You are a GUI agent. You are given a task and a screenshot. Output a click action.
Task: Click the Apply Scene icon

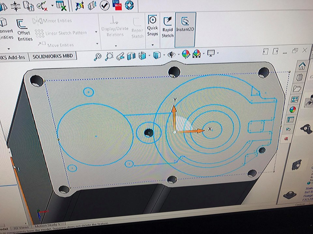[197, 54]
